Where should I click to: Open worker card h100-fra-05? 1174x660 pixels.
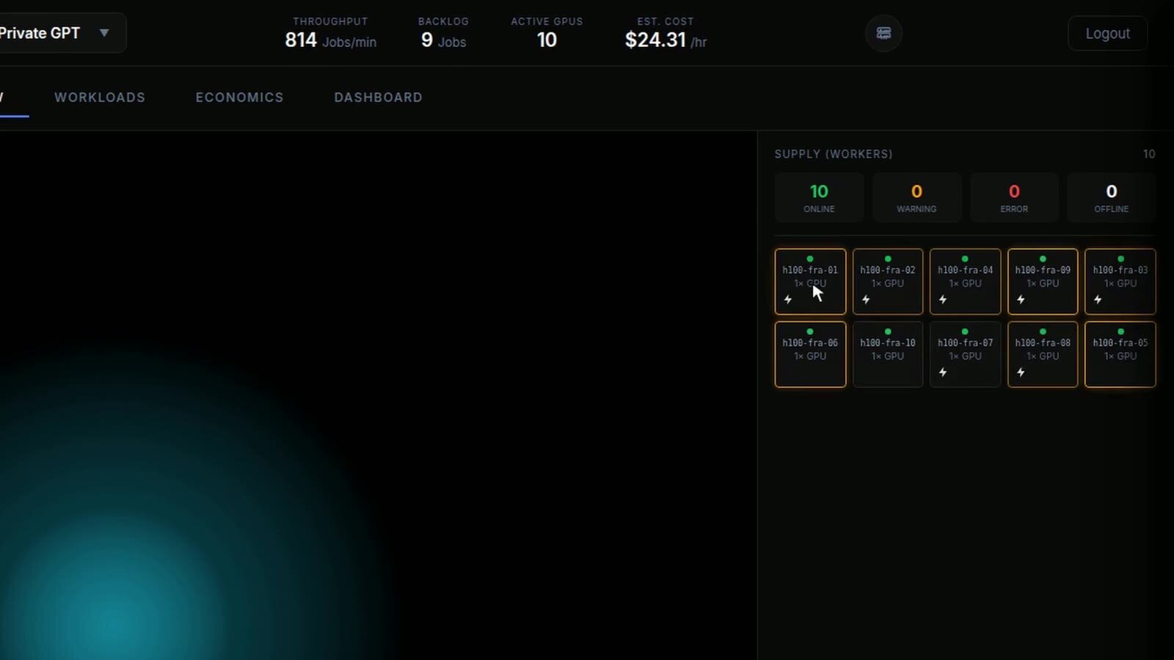tap(1120, 354)
